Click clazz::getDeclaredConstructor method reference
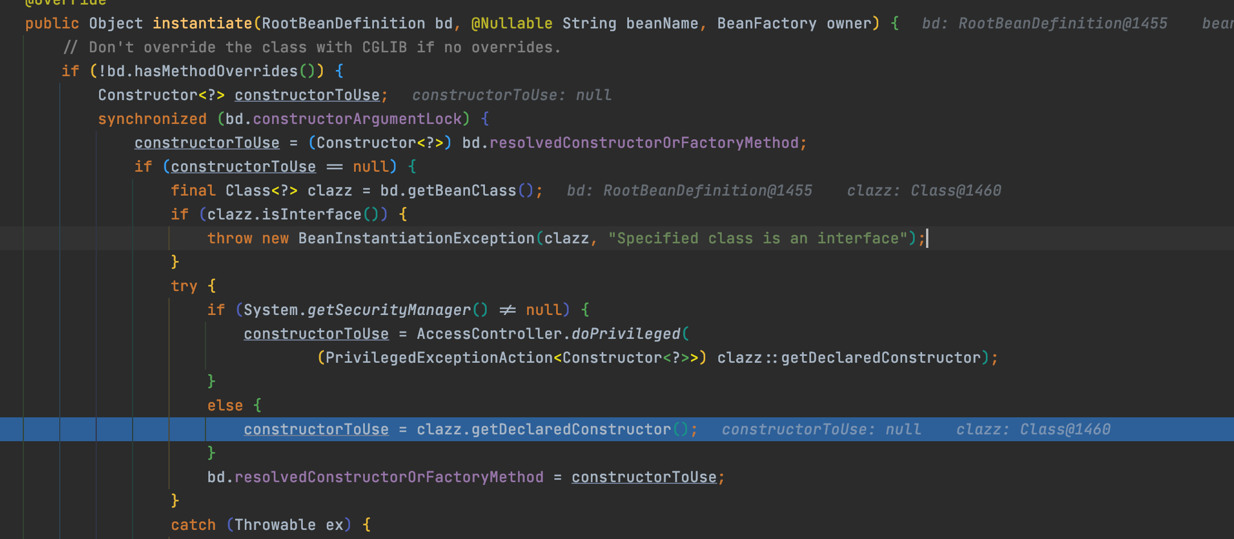 tap(849, 358)
